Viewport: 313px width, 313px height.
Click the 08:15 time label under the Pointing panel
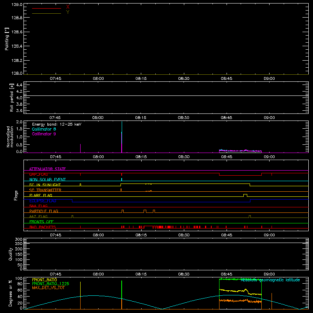(x=141, y=79)
